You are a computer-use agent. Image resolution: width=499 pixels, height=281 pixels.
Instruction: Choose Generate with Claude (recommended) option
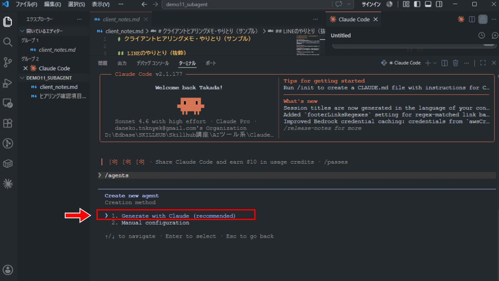click(178, 216)
